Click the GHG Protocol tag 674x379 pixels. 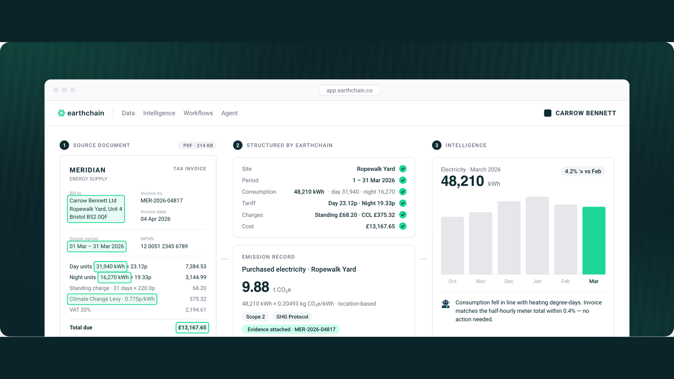click(292, 317)
